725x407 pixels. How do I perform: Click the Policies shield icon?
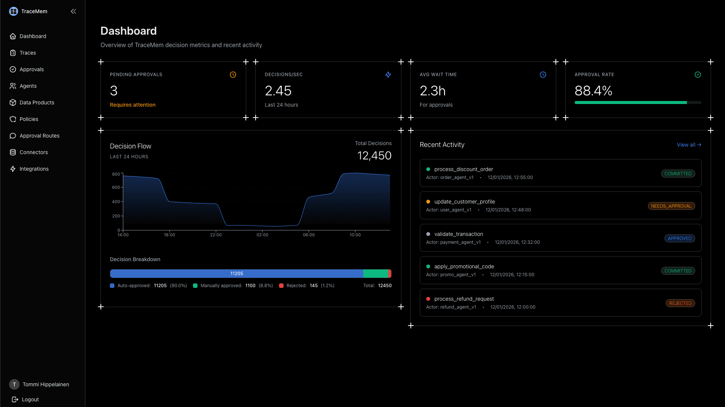click(x=13, y=119)
